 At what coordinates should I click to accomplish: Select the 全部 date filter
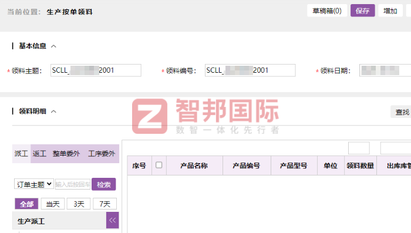tap(26, 204)
